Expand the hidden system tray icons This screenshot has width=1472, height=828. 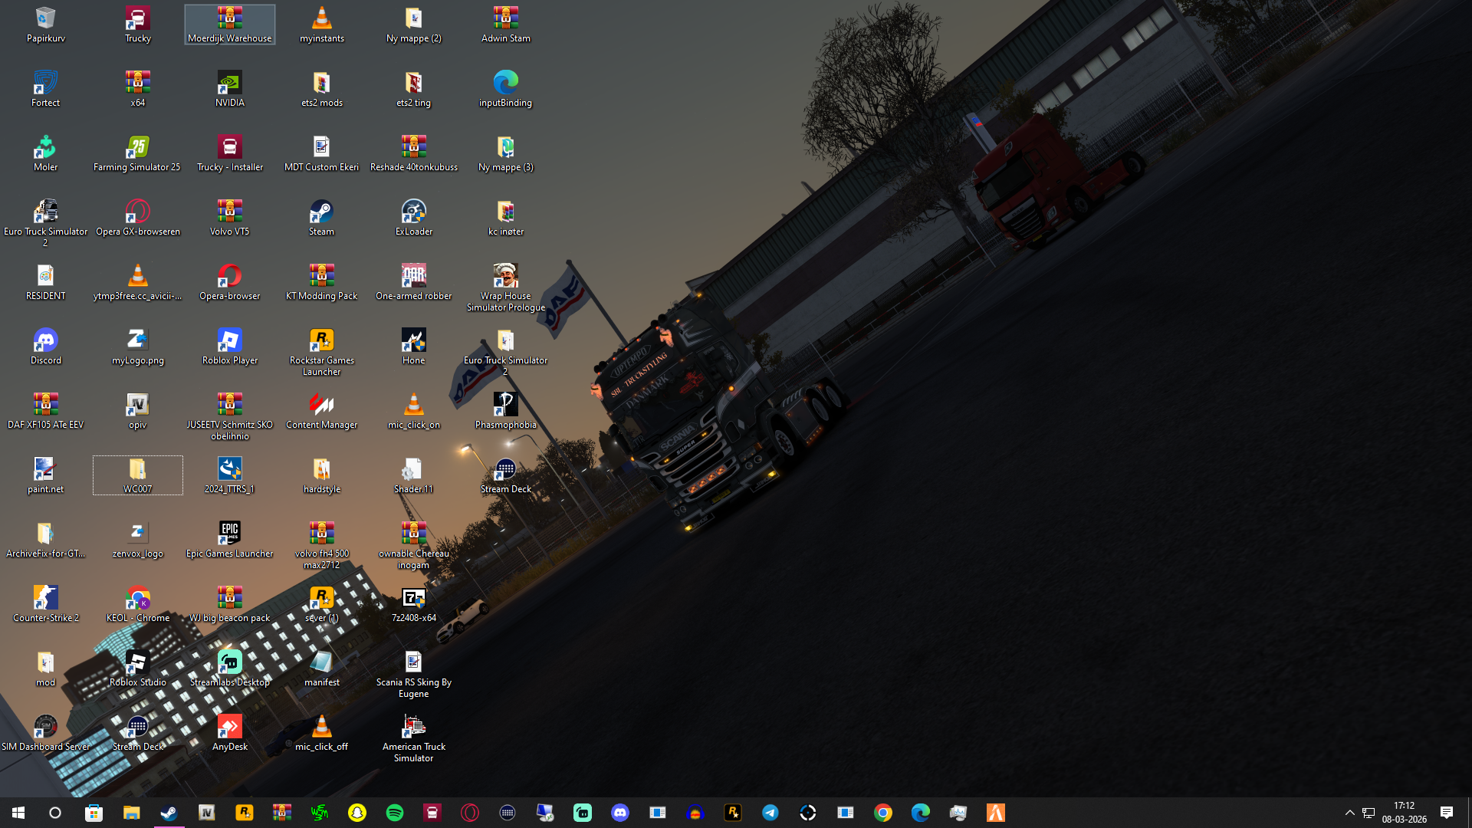click(x=1349, y=813)
